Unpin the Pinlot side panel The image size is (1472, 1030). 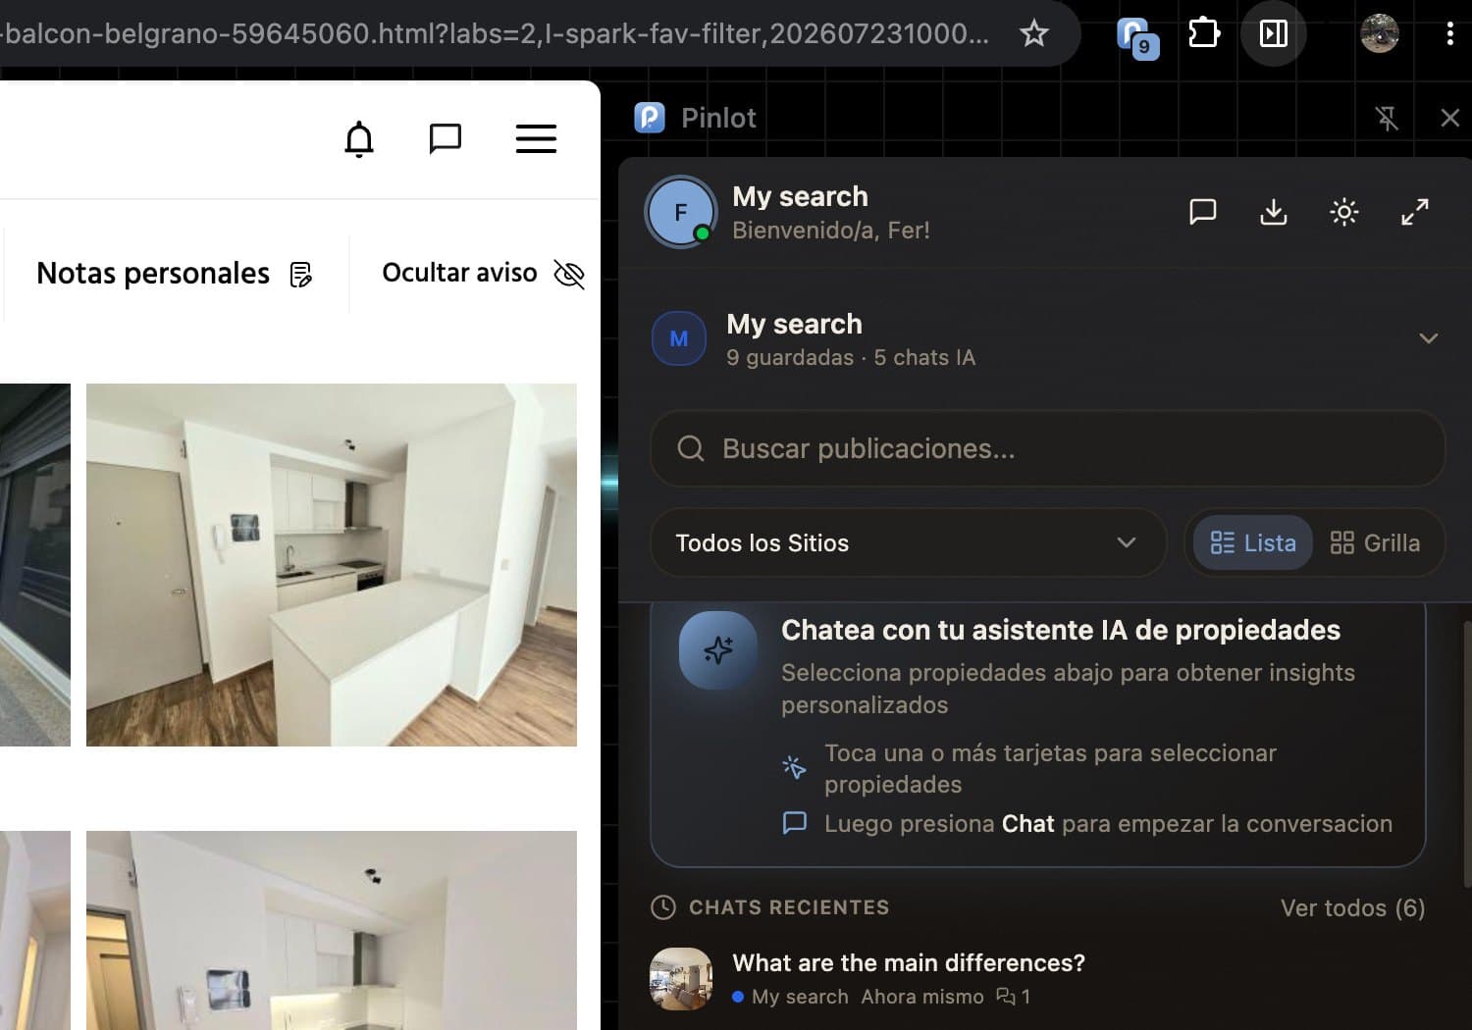1387,119
